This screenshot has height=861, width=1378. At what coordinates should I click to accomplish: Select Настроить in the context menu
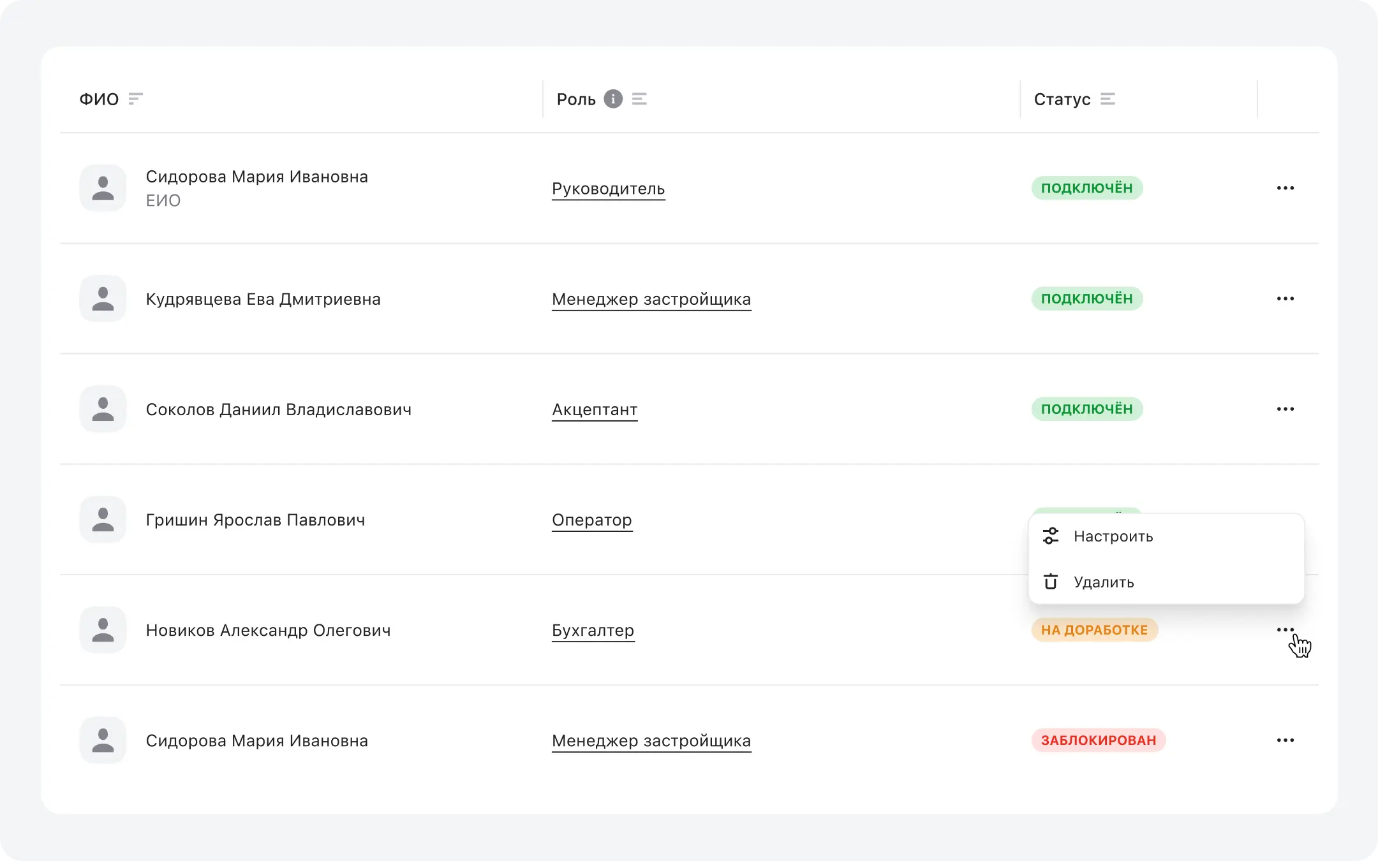tap(1113, 536)
